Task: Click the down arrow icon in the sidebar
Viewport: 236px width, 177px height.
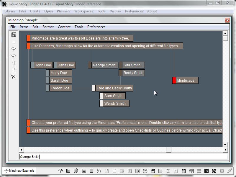Action: coord(14,70)
